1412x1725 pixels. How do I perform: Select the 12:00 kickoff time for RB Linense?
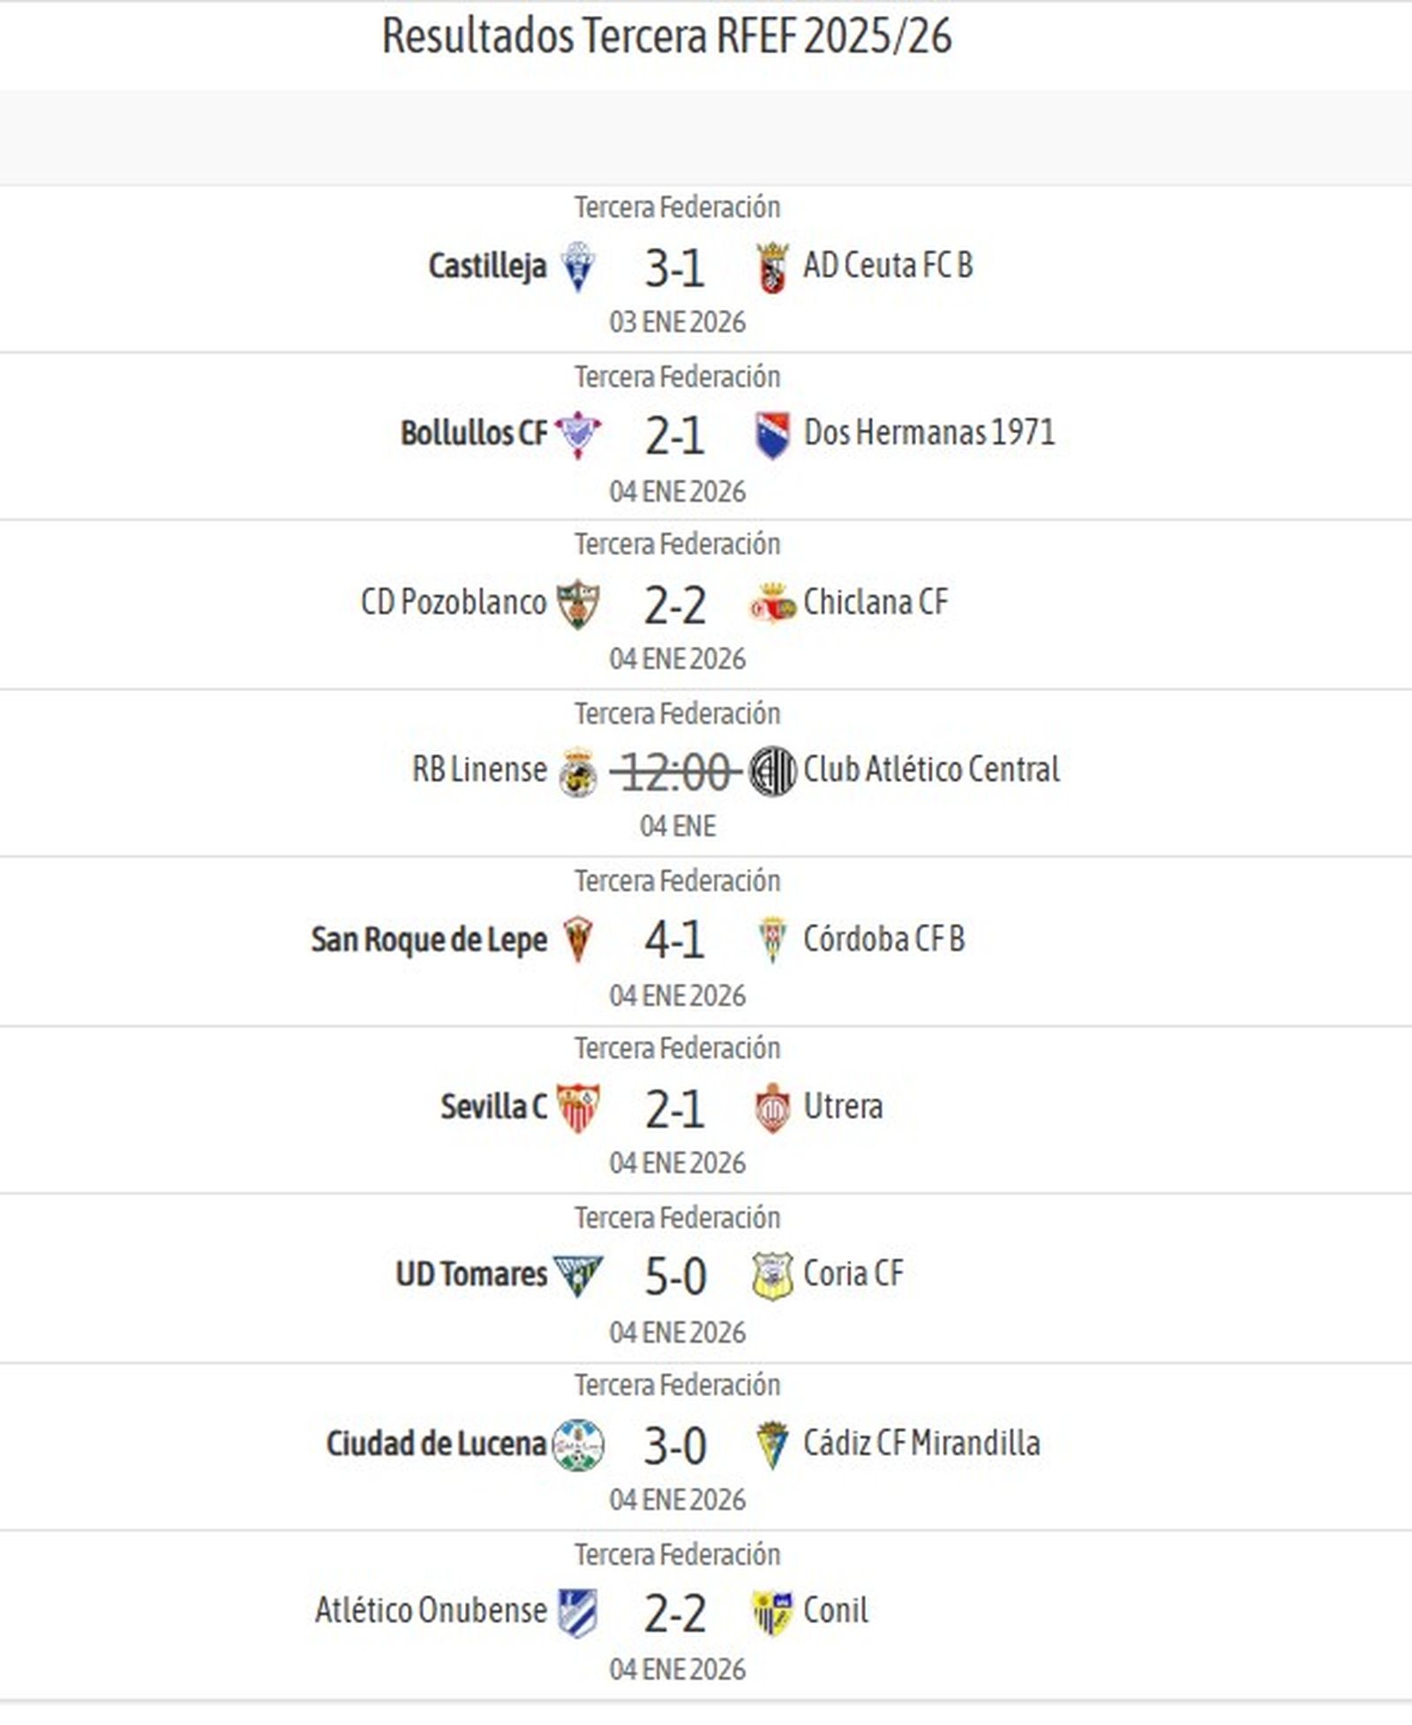(674, 769)
